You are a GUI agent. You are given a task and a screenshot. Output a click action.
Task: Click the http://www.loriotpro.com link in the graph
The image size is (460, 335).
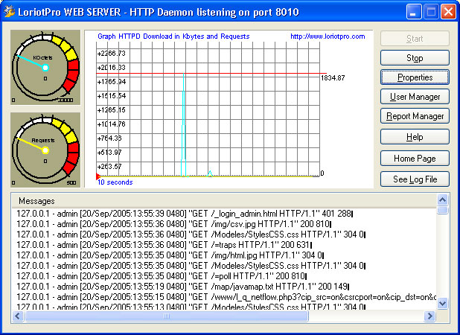[328, 36]
